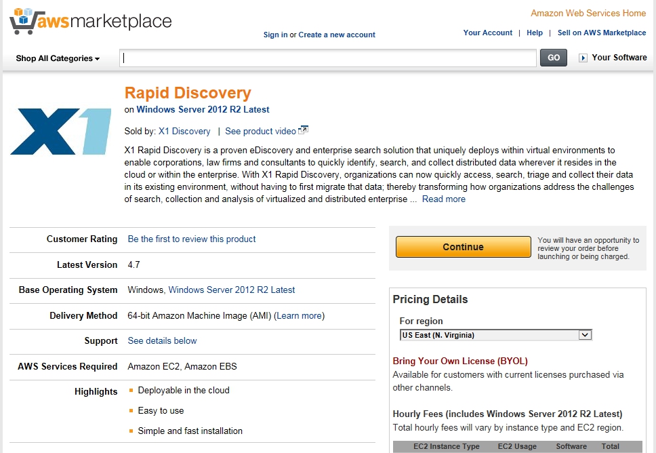Expand description with Read more
The width and height of the screenshot is (656, 453).
[x=443, y=199]
